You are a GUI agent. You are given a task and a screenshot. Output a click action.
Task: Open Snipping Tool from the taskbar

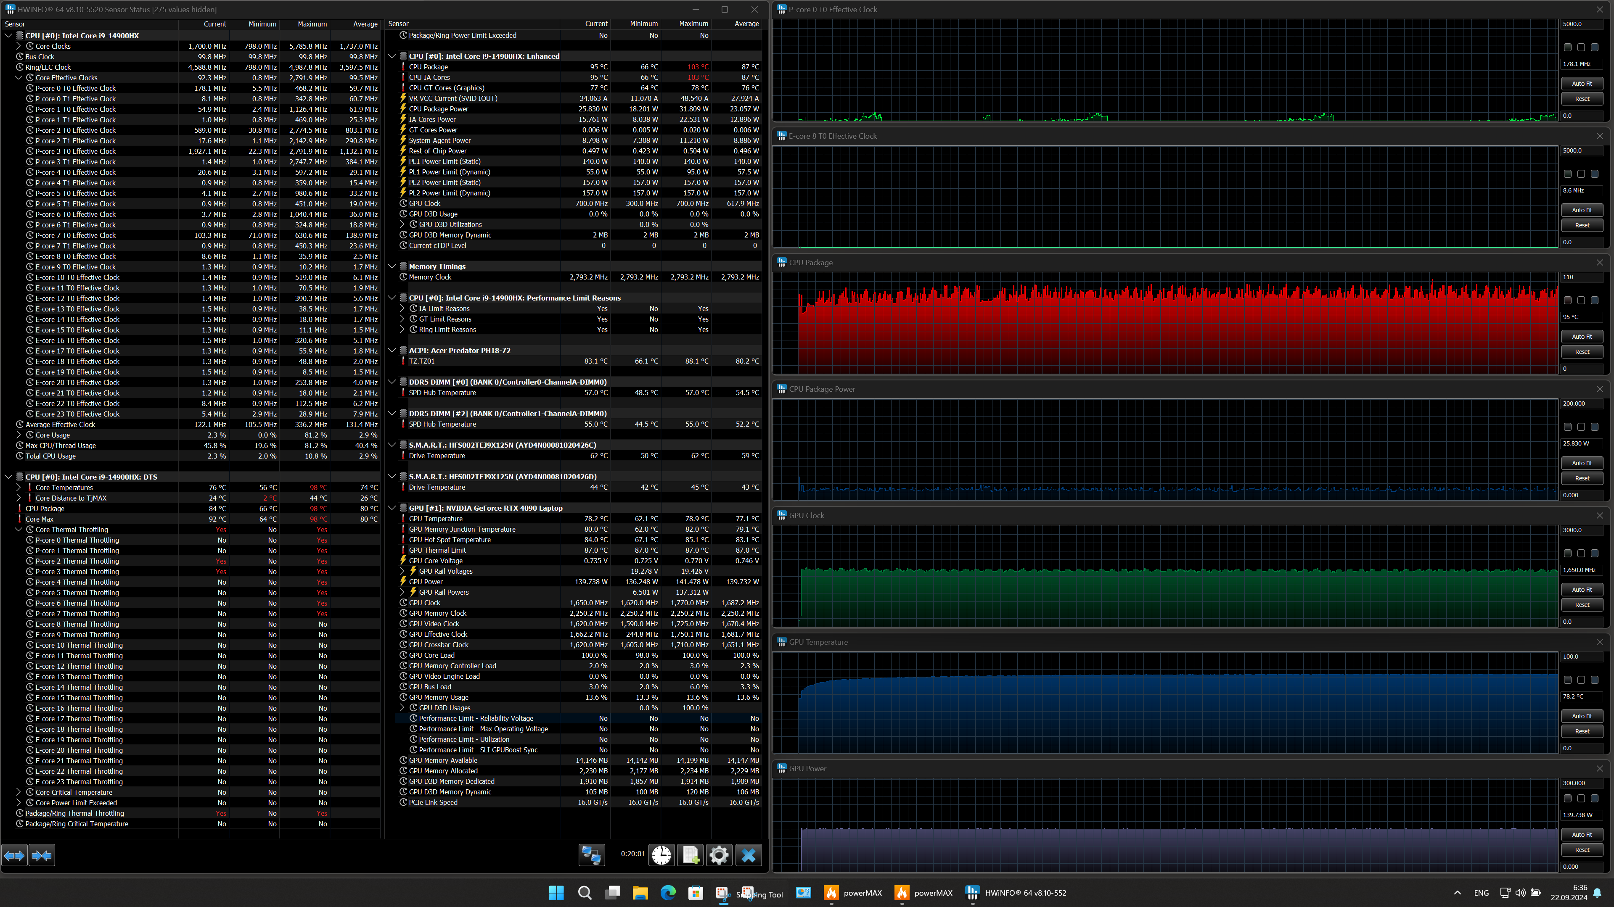pyautogui.click(x=723, y=893)
